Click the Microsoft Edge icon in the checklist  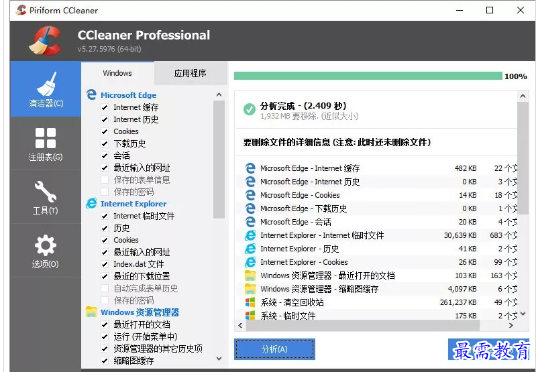click(x=91, y=95)
